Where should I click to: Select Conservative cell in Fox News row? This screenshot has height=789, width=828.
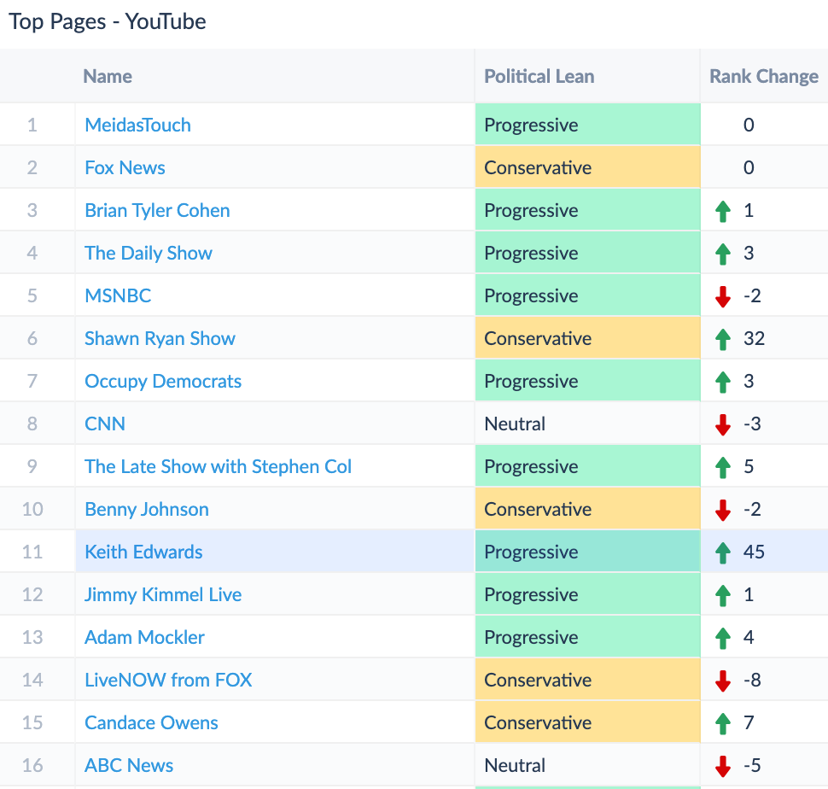588,167
